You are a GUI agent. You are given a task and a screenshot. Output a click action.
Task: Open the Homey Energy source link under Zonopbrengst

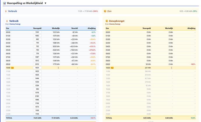tap(116, 24)
